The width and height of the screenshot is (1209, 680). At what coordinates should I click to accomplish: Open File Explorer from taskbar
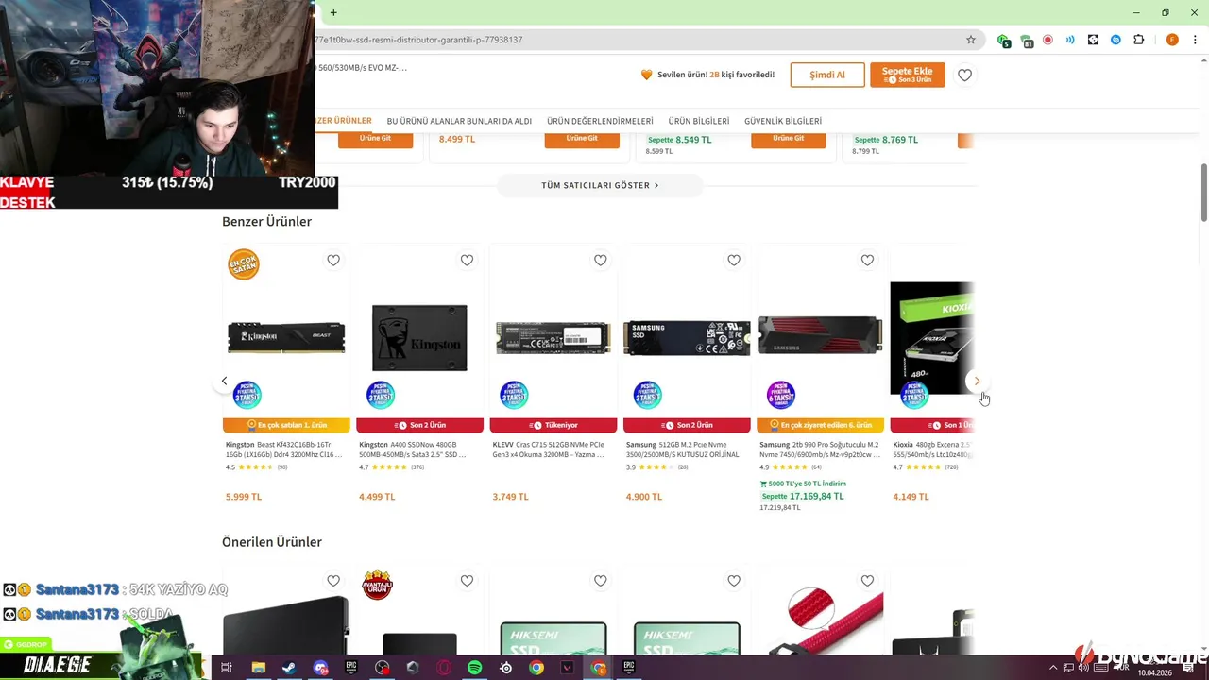[x=258, y=668]
